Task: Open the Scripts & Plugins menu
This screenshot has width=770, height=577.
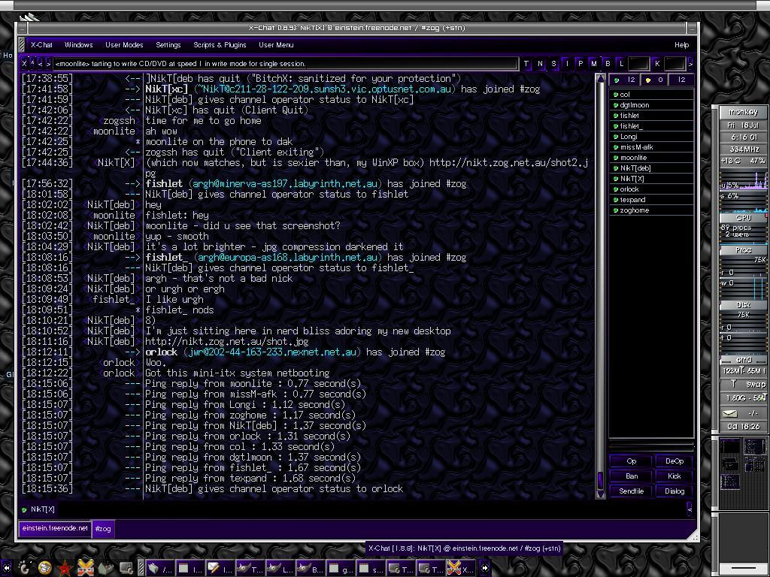Action: tap(220, 45)
